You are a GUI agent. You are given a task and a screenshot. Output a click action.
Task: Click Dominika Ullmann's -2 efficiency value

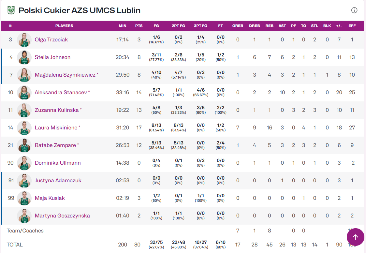click(352, 163)
